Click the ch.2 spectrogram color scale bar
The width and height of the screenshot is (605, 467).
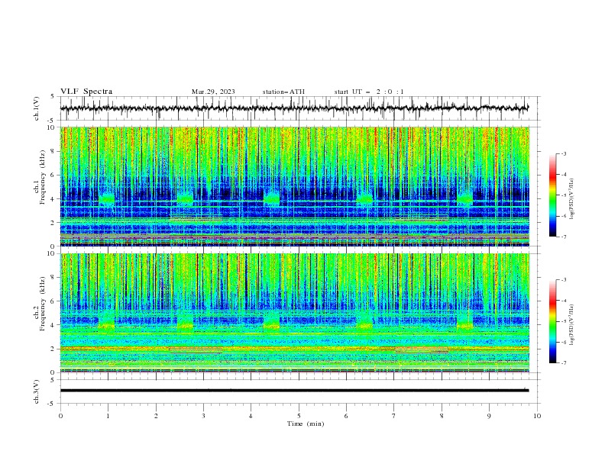(x=552, y=321)
